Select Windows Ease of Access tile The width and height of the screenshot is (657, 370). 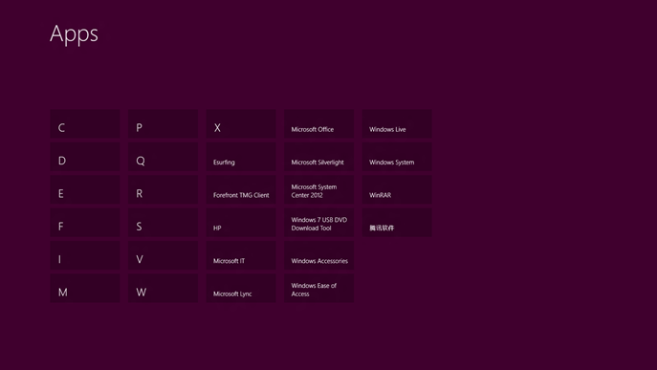[x=318, y=289]
